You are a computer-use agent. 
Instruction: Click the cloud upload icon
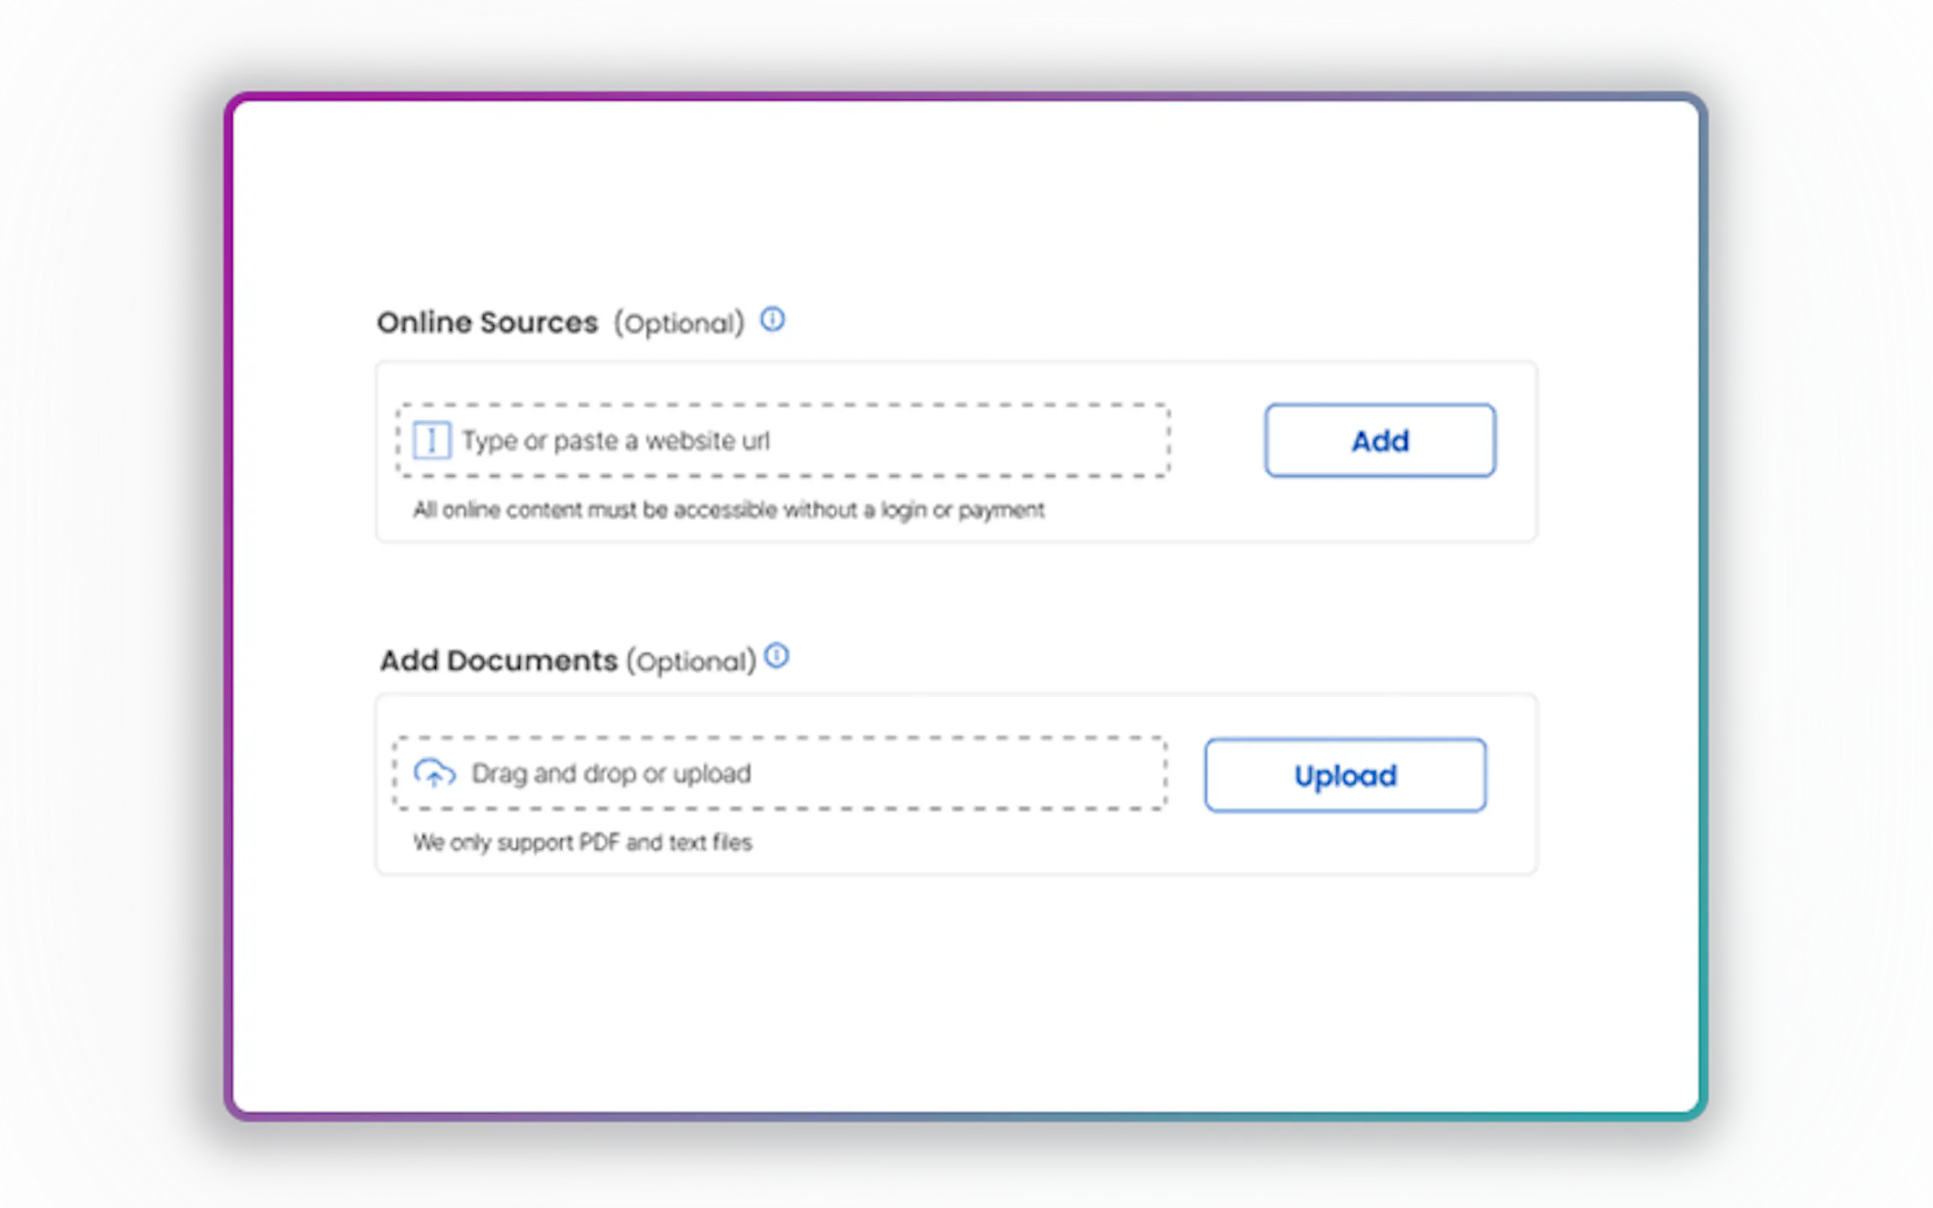coord(434,773)
